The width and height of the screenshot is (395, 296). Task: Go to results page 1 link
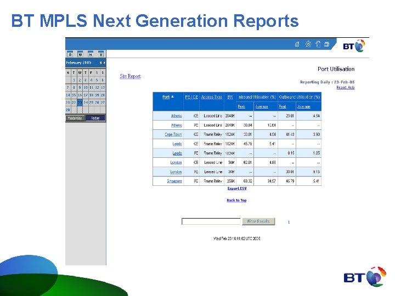pos(289,222)
